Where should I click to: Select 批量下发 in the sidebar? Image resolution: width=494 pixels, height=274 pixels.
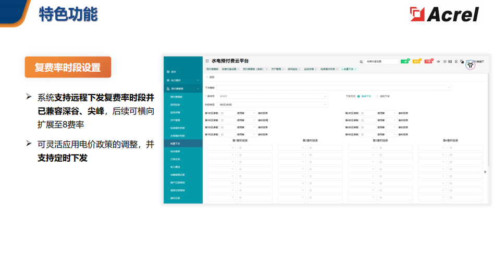(183, 143)
